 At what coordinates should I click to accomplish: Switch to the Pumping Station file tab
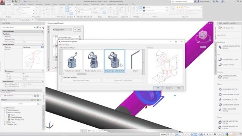25,20
